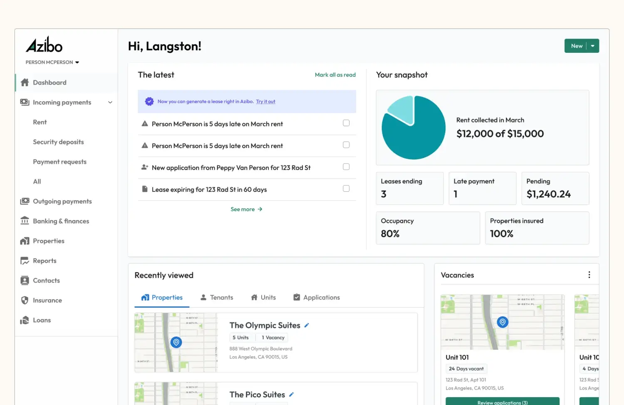The image size is (624, 405).
Task: Switch to the Units tab
Action: [x=263, y=298]
